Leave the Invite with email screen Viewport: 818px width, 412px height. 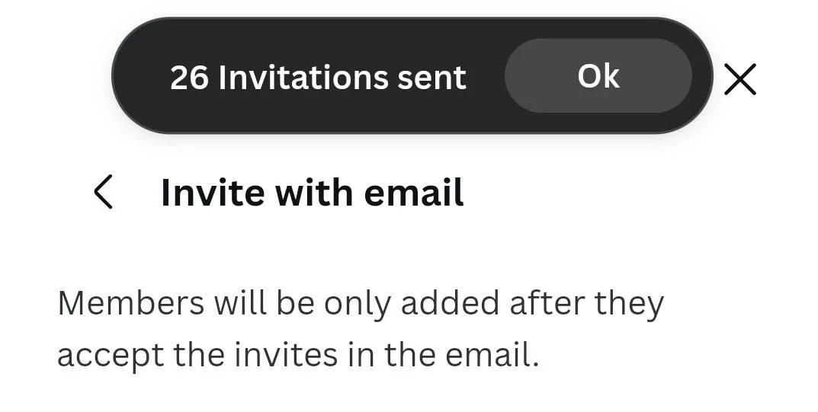[103, 192]
